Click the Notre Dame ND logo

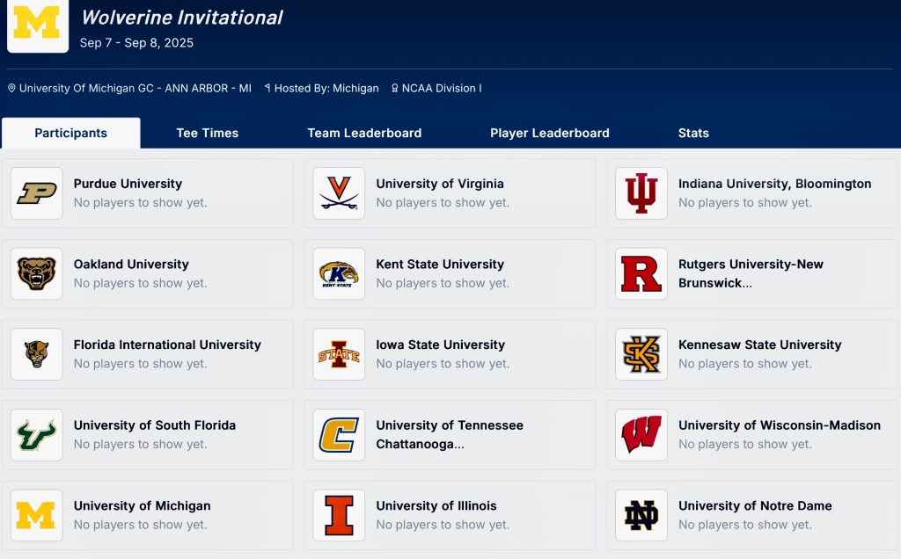641,515
